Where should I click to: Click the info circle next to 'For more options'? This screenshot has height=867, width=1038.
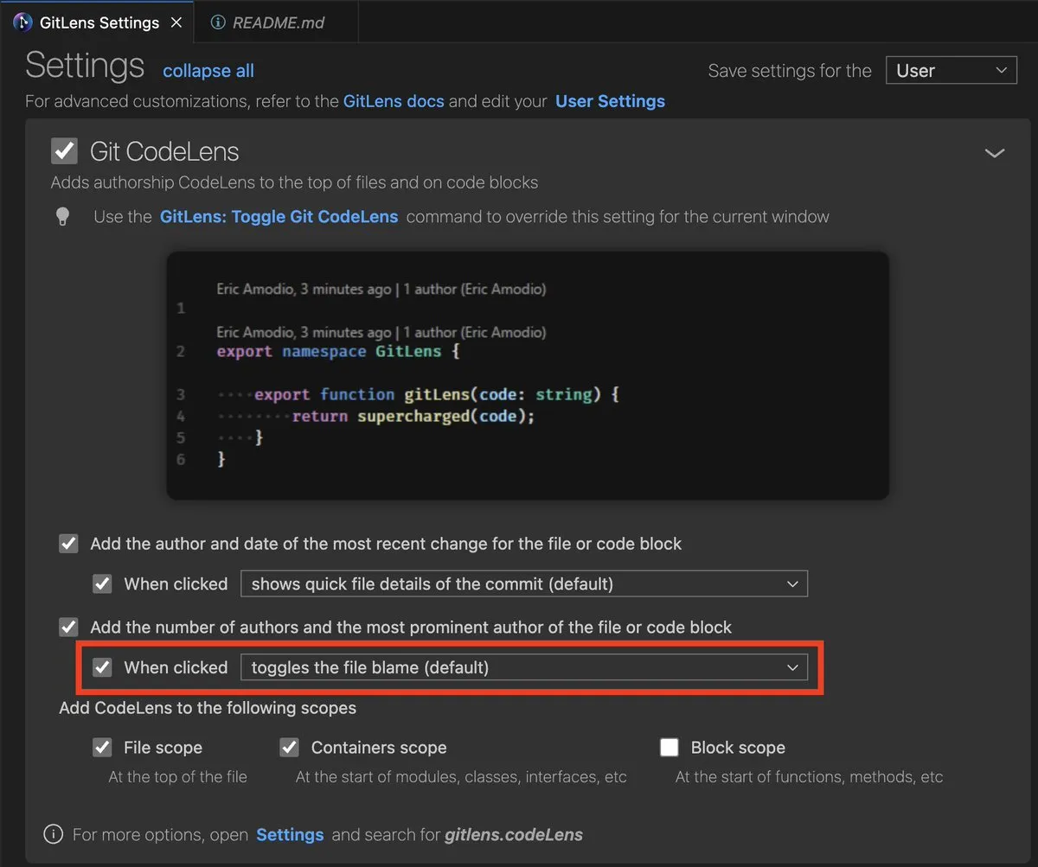tap(53, 834)
